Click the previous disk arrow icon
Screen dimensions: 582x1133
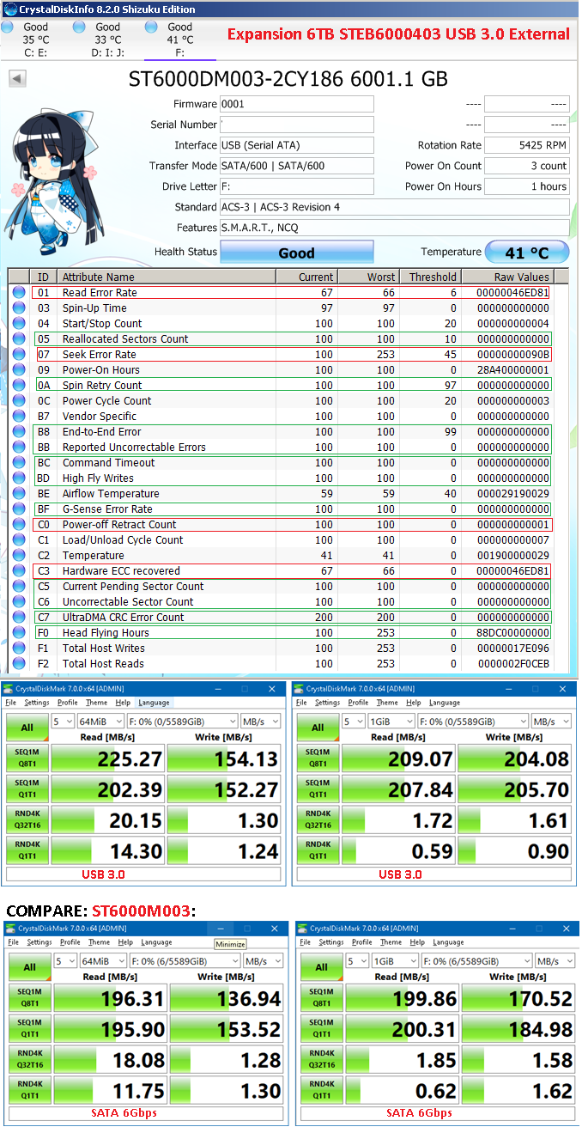17,79
